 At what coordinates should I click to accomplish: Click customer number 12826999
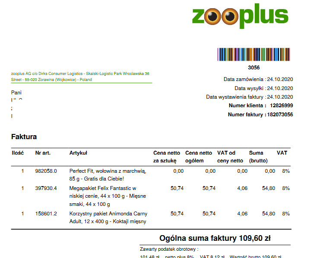(x=282, y=106)
